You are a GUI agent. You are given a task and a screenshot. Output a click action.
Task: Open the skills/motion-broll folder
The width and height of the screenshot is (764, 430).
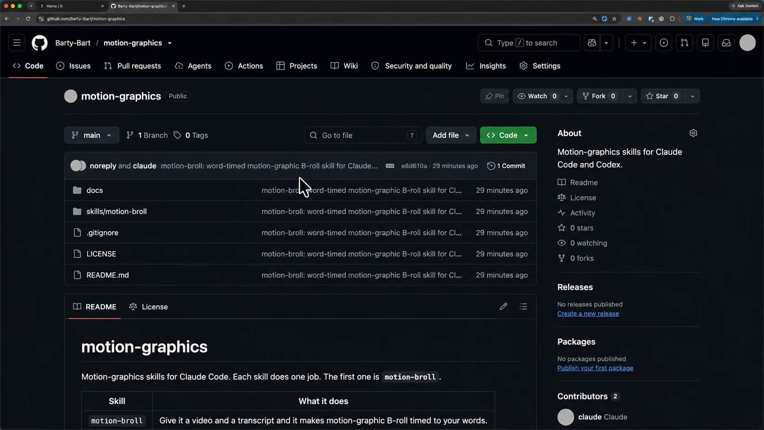click(x=117, y=212)
